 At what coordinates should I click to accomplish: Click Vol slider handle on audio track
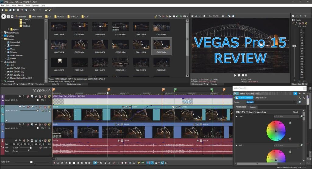coord(30,148)
